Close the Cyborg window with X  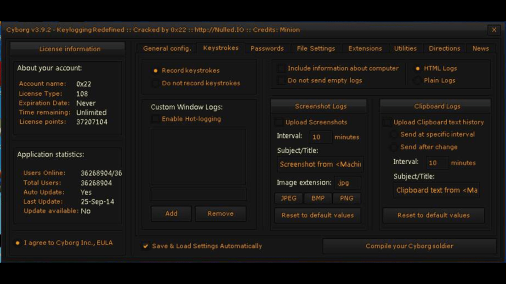point(494,30)
